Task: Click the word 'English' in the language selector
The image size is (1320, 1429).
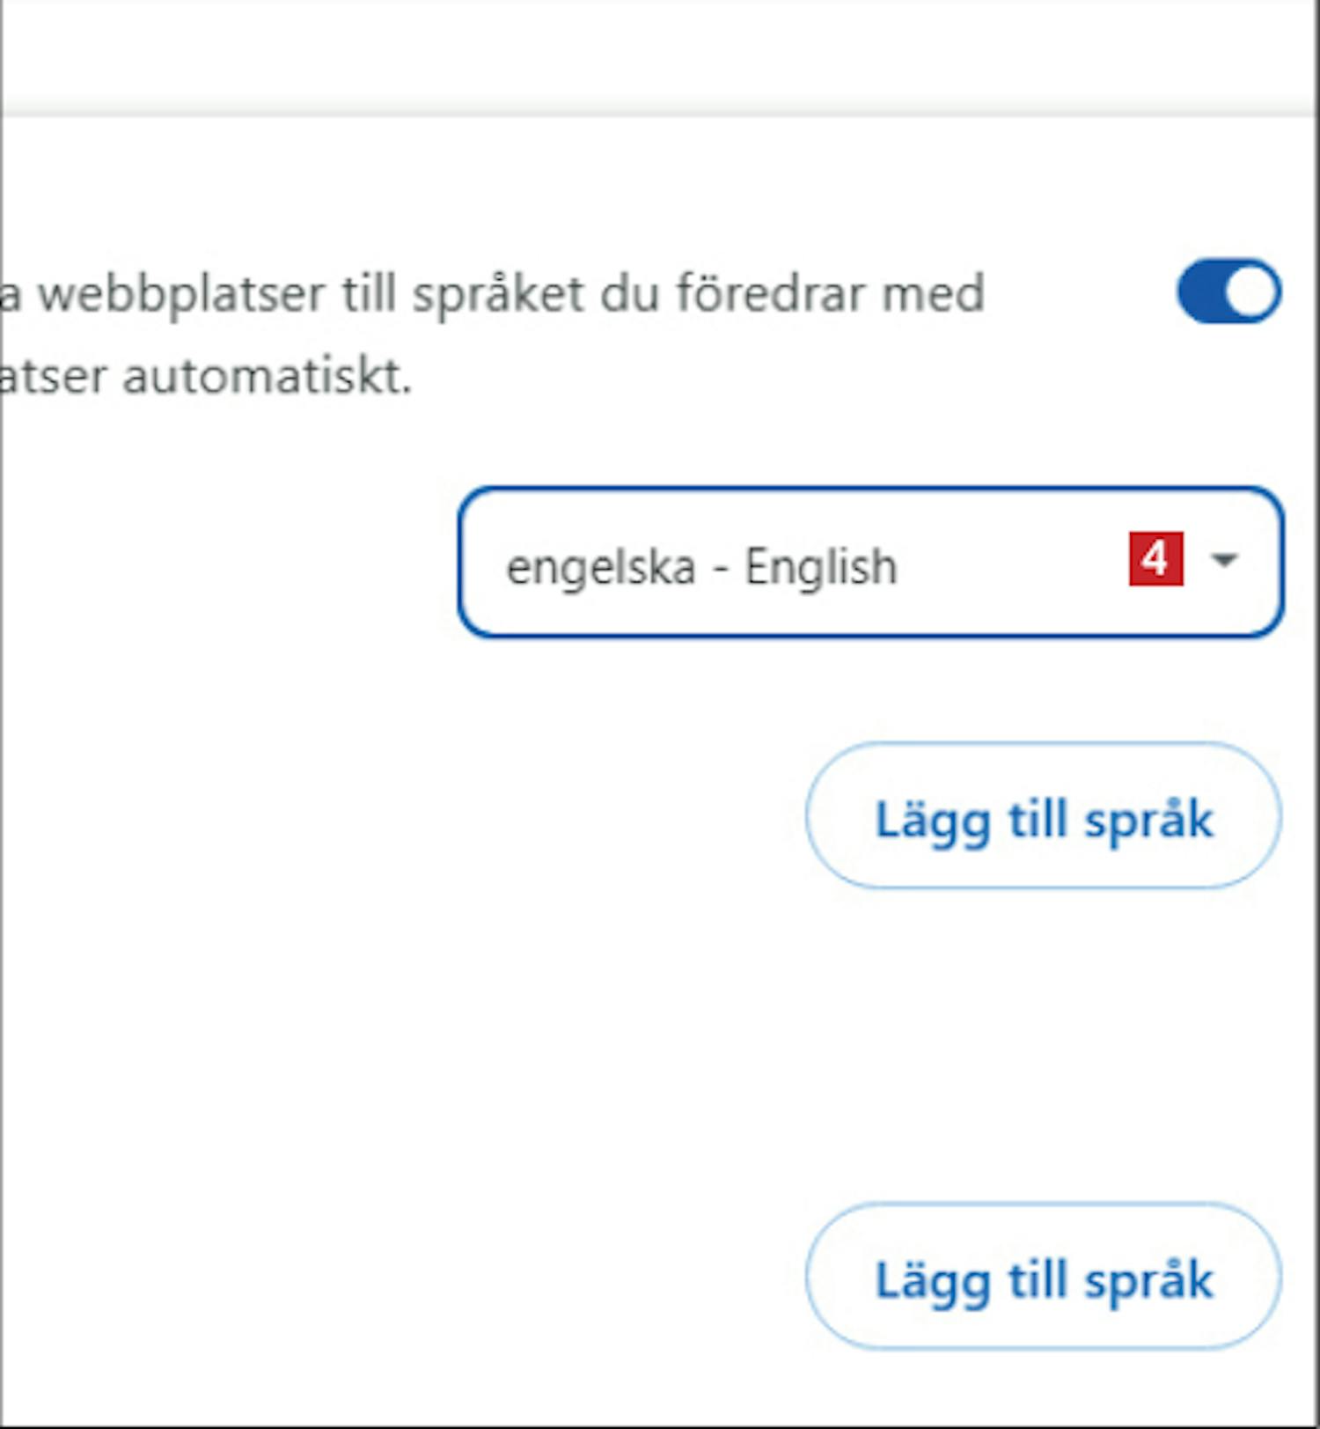Action: click(821, 566)
